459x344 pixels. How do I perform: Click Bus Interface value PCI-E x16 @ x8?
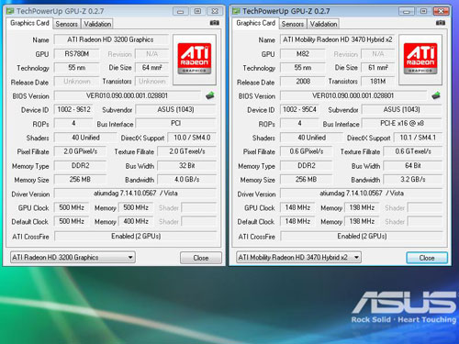click(x=402, y=123)
